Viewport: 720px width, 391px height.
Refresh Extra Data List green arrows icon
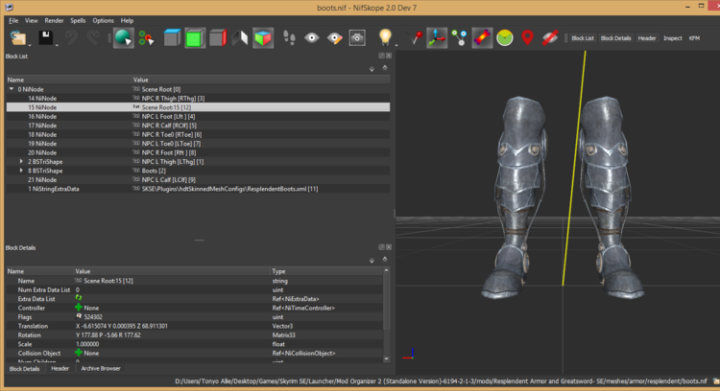[x=79, y=298]
